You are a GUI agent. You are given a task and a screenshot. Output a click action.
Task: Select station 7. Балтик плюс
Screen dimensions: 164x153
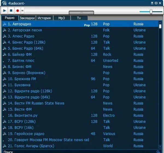[80, 60]
